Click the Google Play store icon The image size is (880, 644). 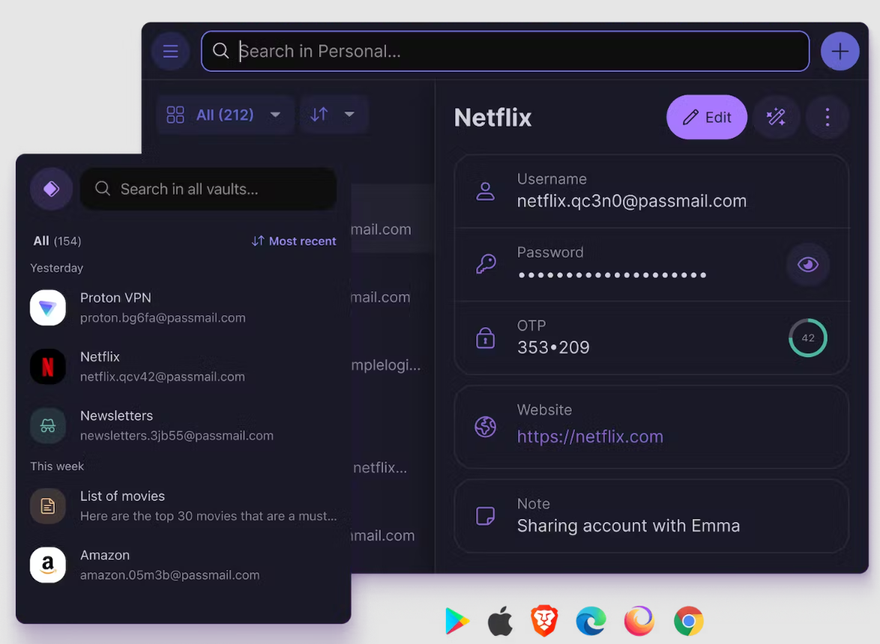click(x=456, y=621)
